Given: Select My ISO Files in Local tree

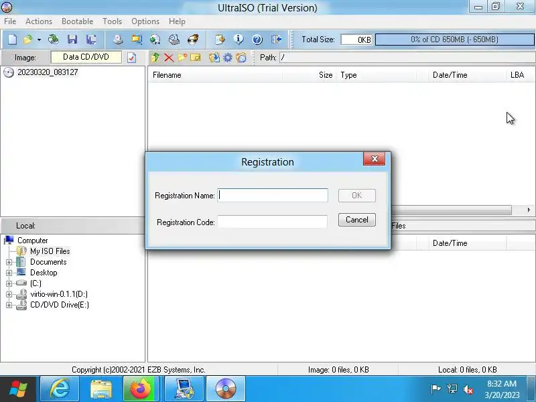Looking at the screenshot, I should 50,251.
